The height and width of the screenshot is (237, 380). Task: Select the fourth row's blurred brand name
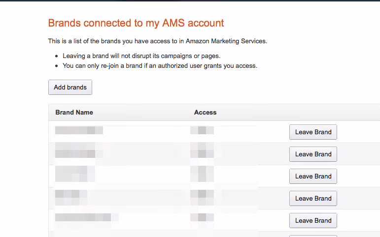(71, 198)
